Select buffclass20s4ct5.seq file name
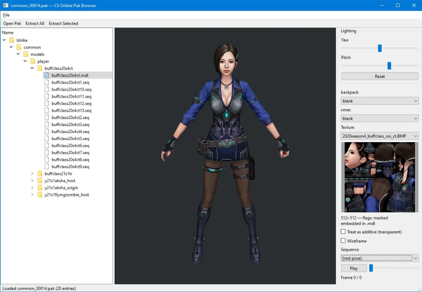422x292 pixels. pos(70,138)
